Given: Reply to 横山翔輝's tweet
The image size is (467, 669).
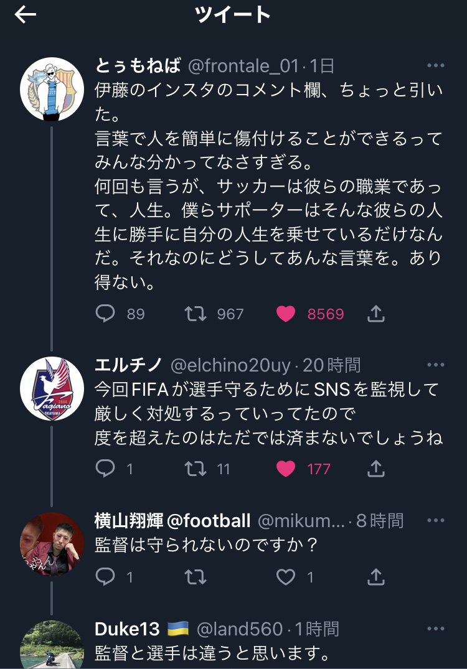Looking at the screenshot, I should click(x=105, y=577).
